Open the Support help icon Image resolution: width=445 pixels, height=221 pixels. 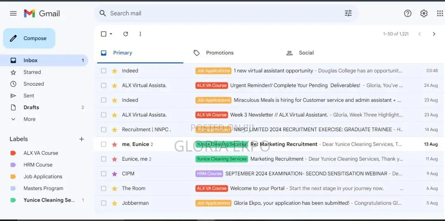(x=408, y=13)
